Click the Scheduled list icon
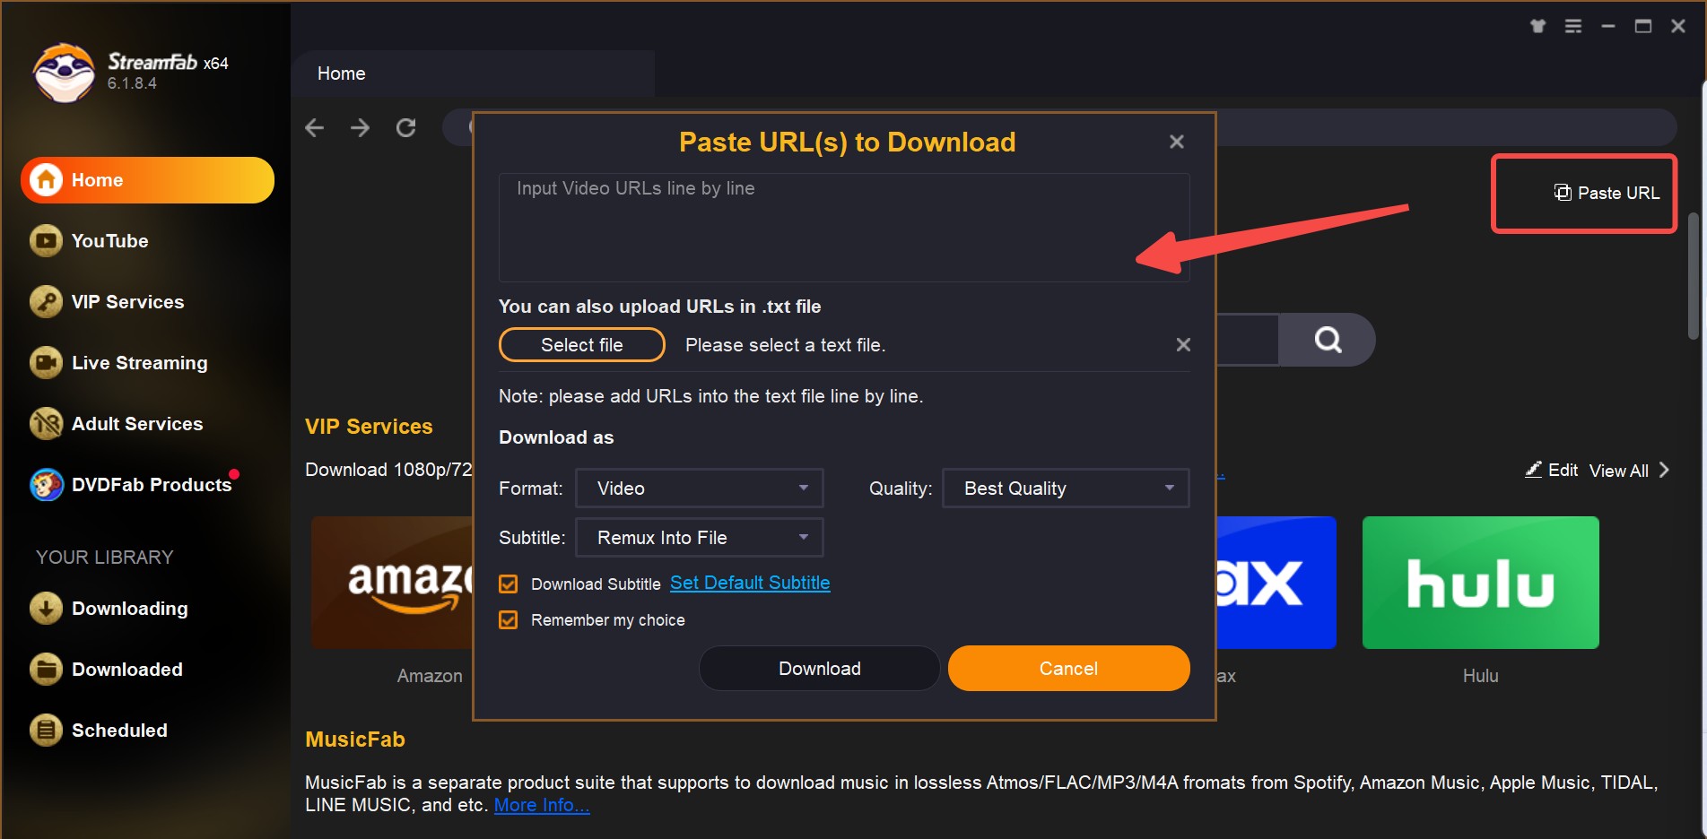Viewport: 1707px width, 839px height. click(46, 731)
